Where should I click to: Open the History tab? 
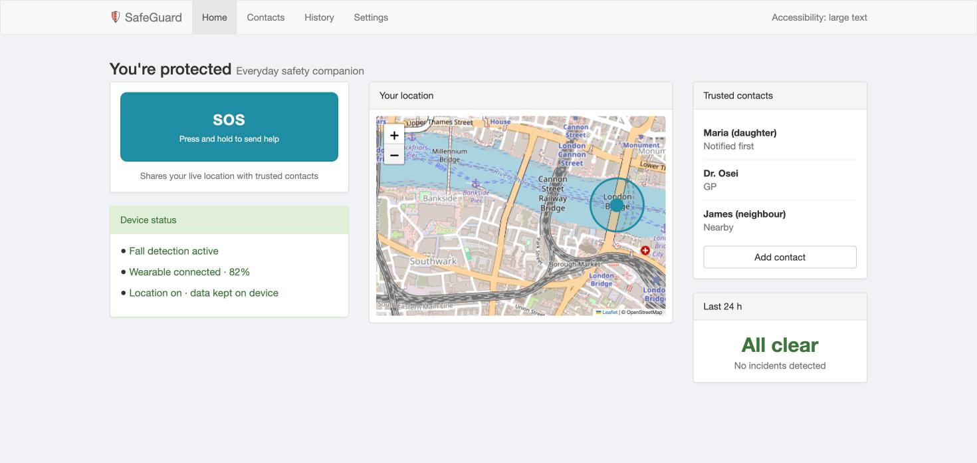tap(319, 17)
